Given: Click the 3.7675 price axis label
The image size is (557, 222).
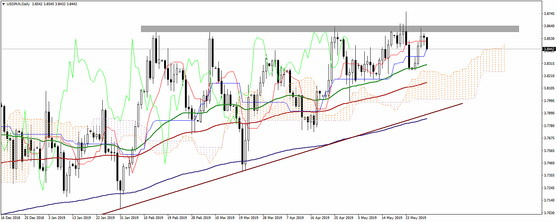Looking at the screenshot, I should tap(549, 138).
